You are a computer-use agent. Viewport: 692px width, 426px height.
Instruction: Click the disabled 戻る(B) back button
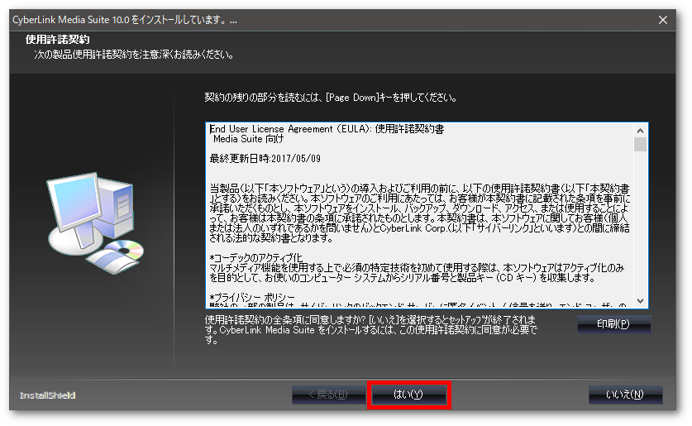[329, 395]
